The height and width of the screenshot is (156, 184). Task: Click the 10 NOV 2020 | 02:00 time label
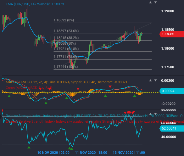point(53,153)
